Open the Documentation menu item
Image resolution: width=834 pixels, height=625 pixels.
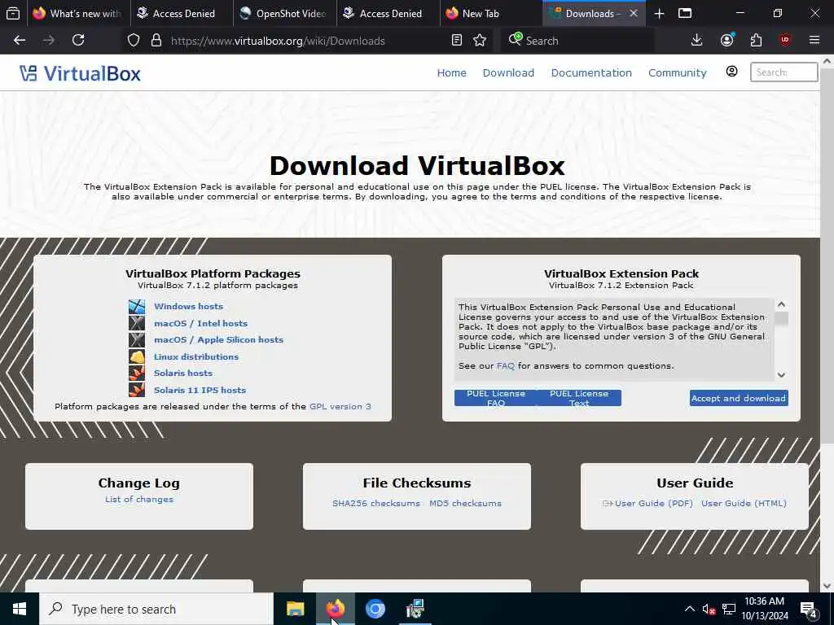[x=591, y=72]
